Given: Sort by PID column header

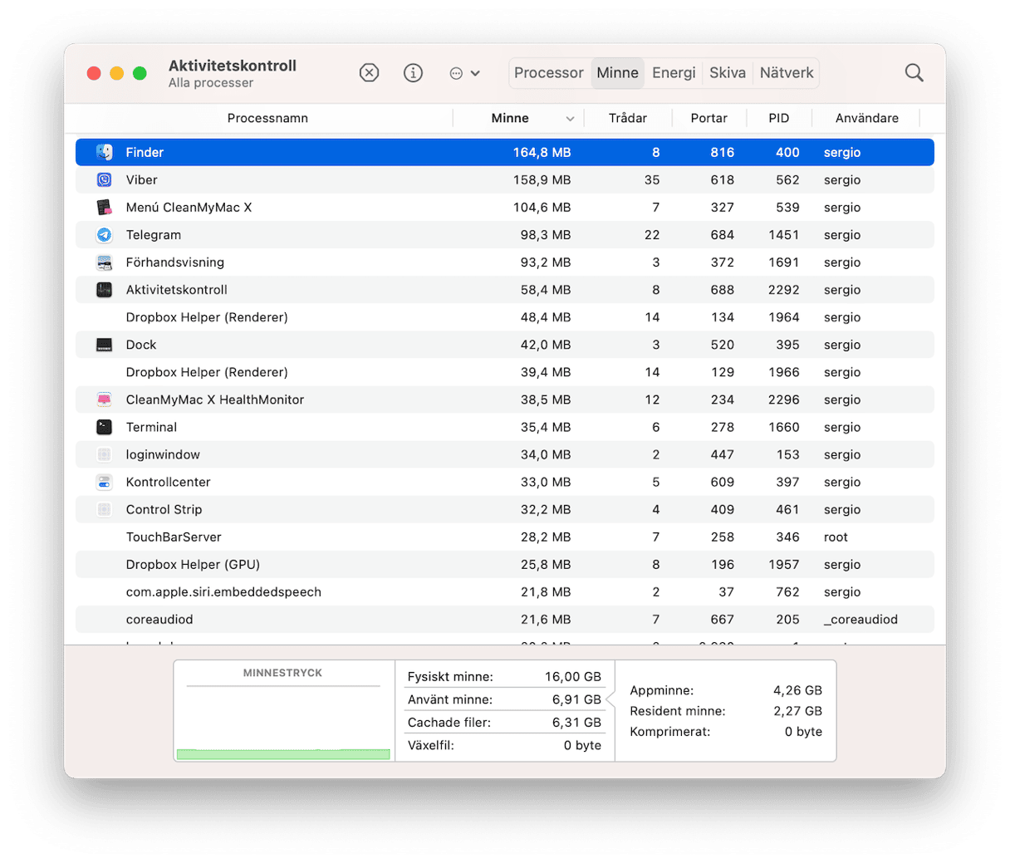Looking at the screenshot, I should (779, 118).
